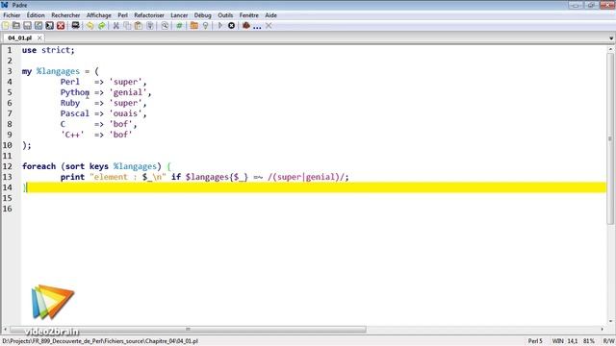The width and height of the screenshot is (616, 346).
Task: Click the vertical scrollbar thumb
Action: pyautogui.click(x=610, y=138)
